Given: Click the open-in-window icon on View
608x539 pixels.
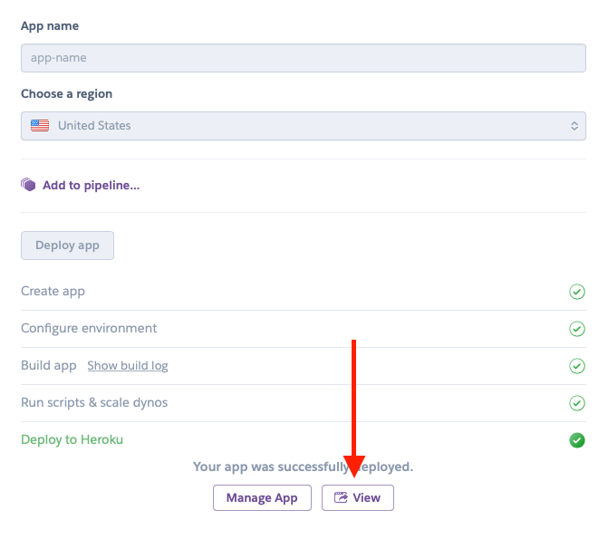Looking at the screenshot, I should 341,497.
